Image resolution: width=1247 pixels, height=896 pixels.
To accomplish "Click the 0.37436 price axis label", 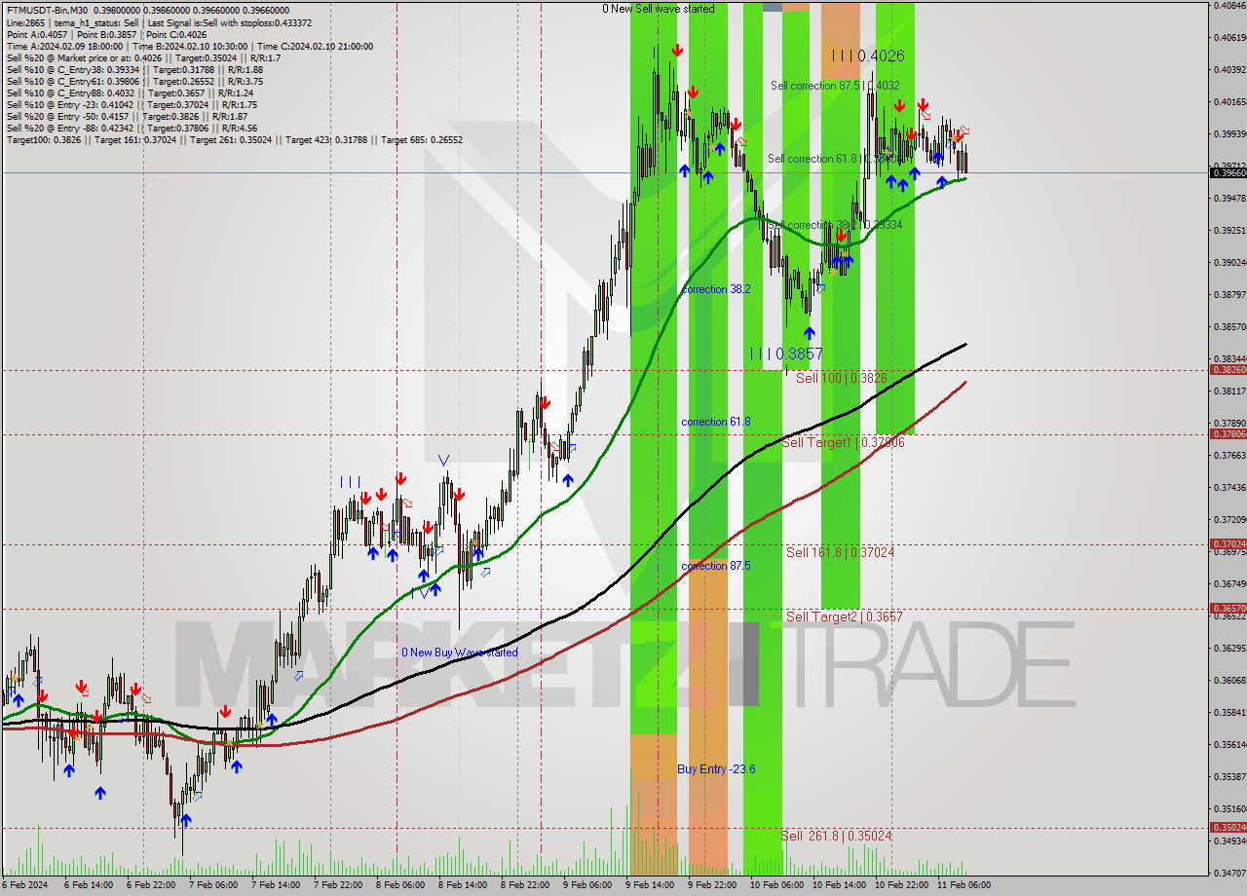I will tap(1229, 487).
